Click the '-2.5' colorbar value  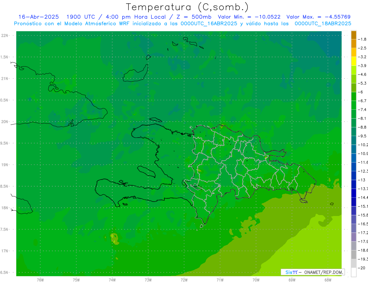362,48
